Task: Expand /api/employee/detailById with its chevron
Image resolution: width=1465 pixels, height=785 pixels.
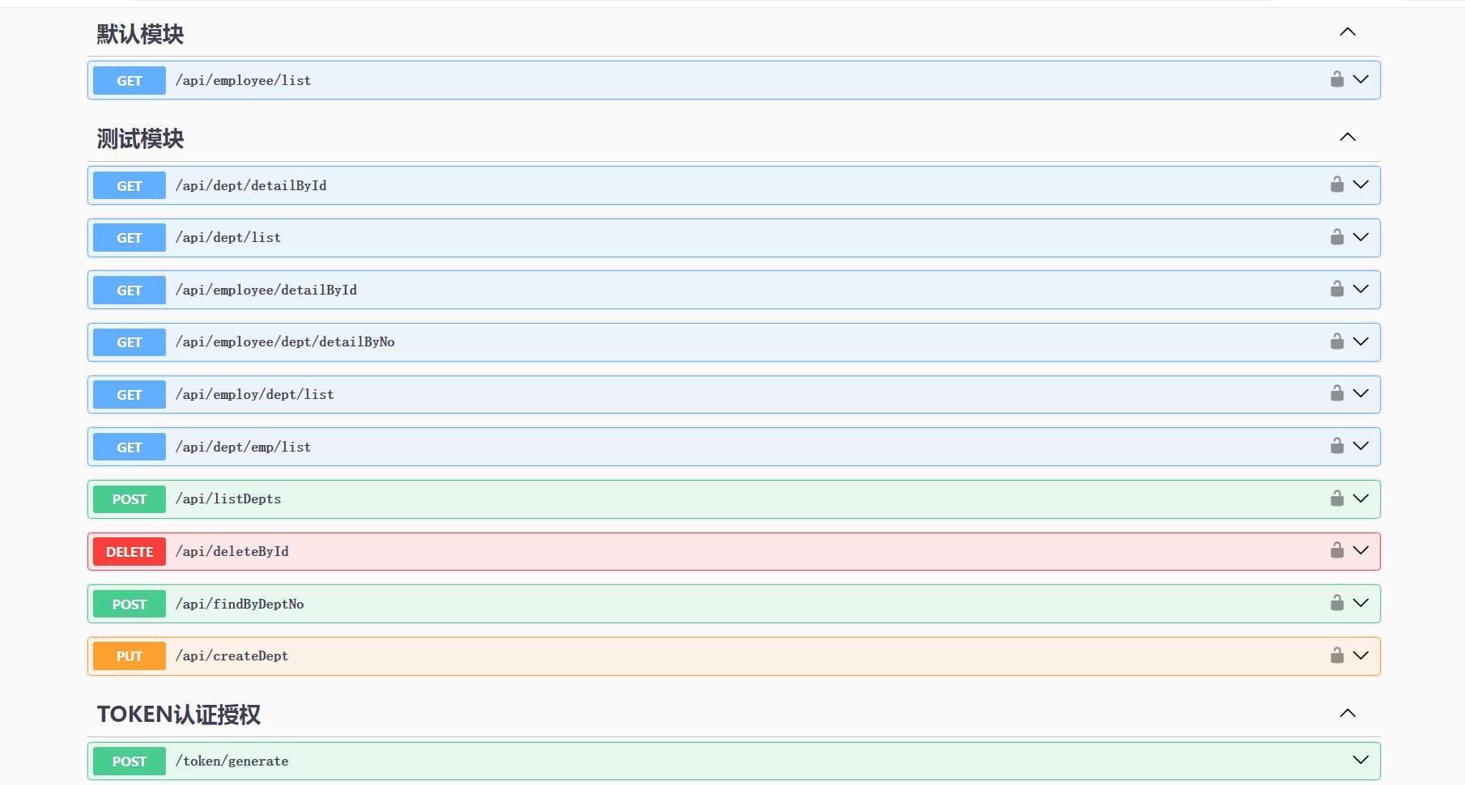Action: tap(1361, 289)
